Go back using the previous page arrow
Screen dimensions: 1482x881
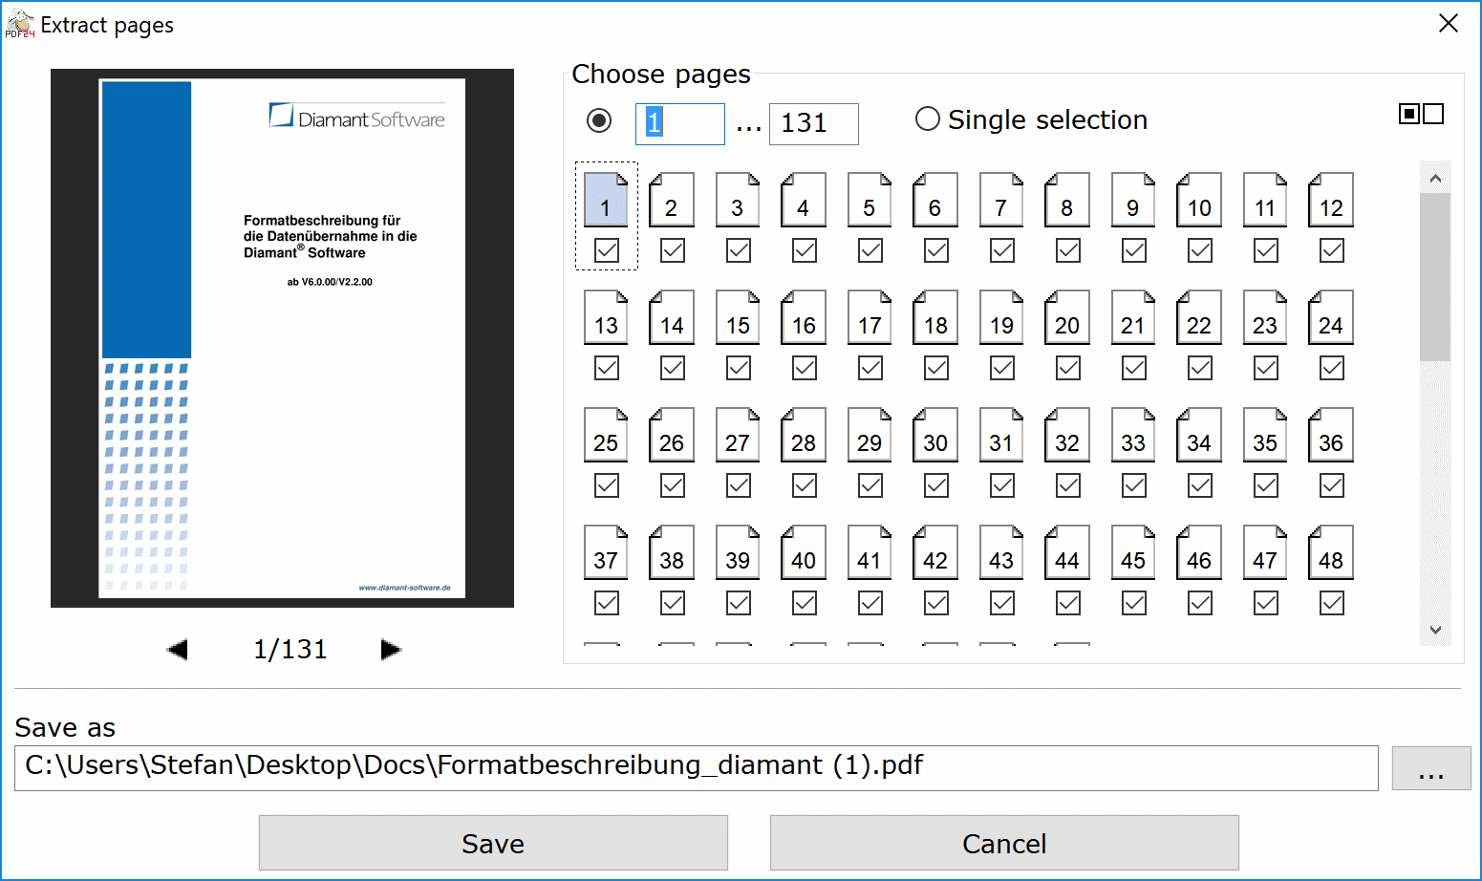point(178,649)
